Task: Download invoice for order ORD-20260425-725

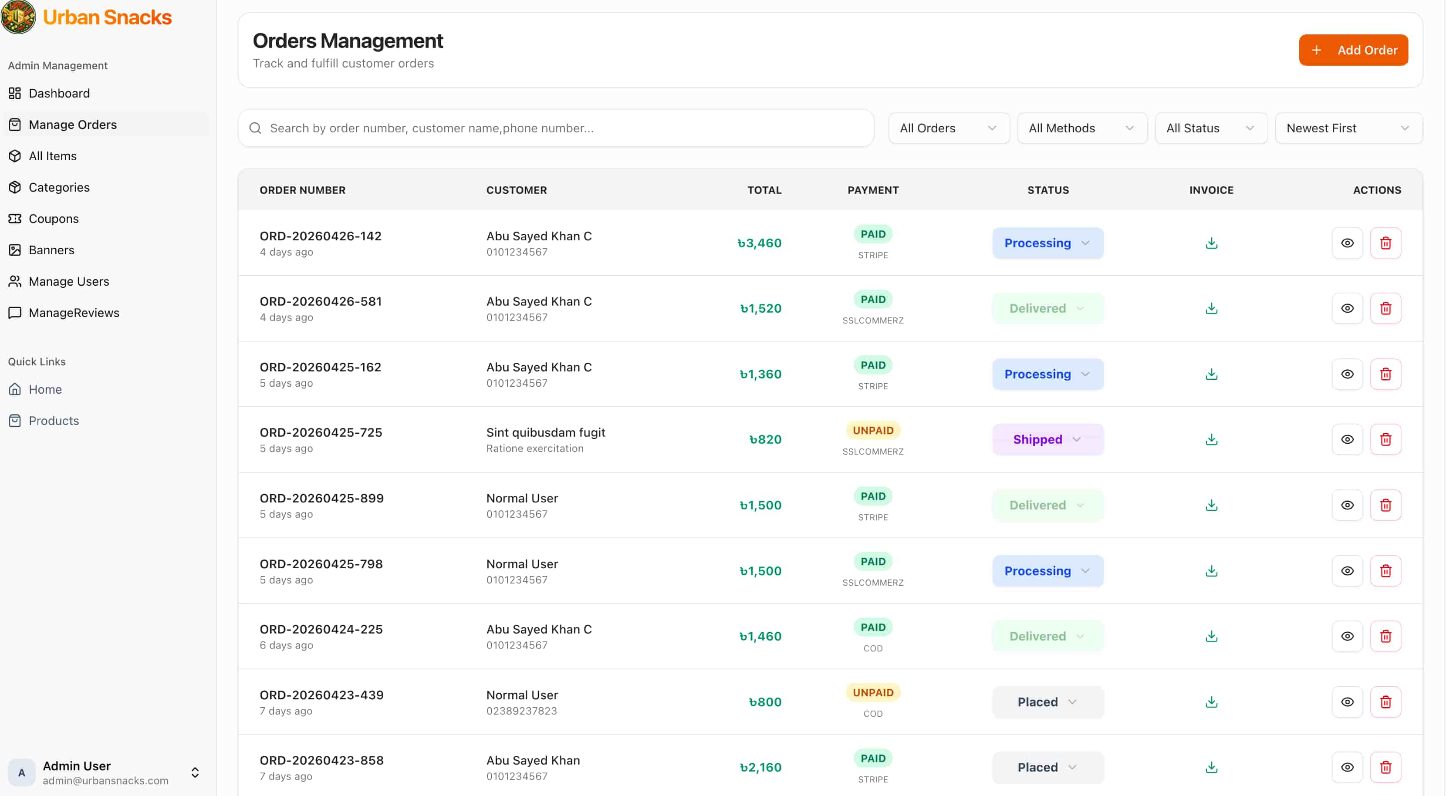Action: (x=1211, y=439)
